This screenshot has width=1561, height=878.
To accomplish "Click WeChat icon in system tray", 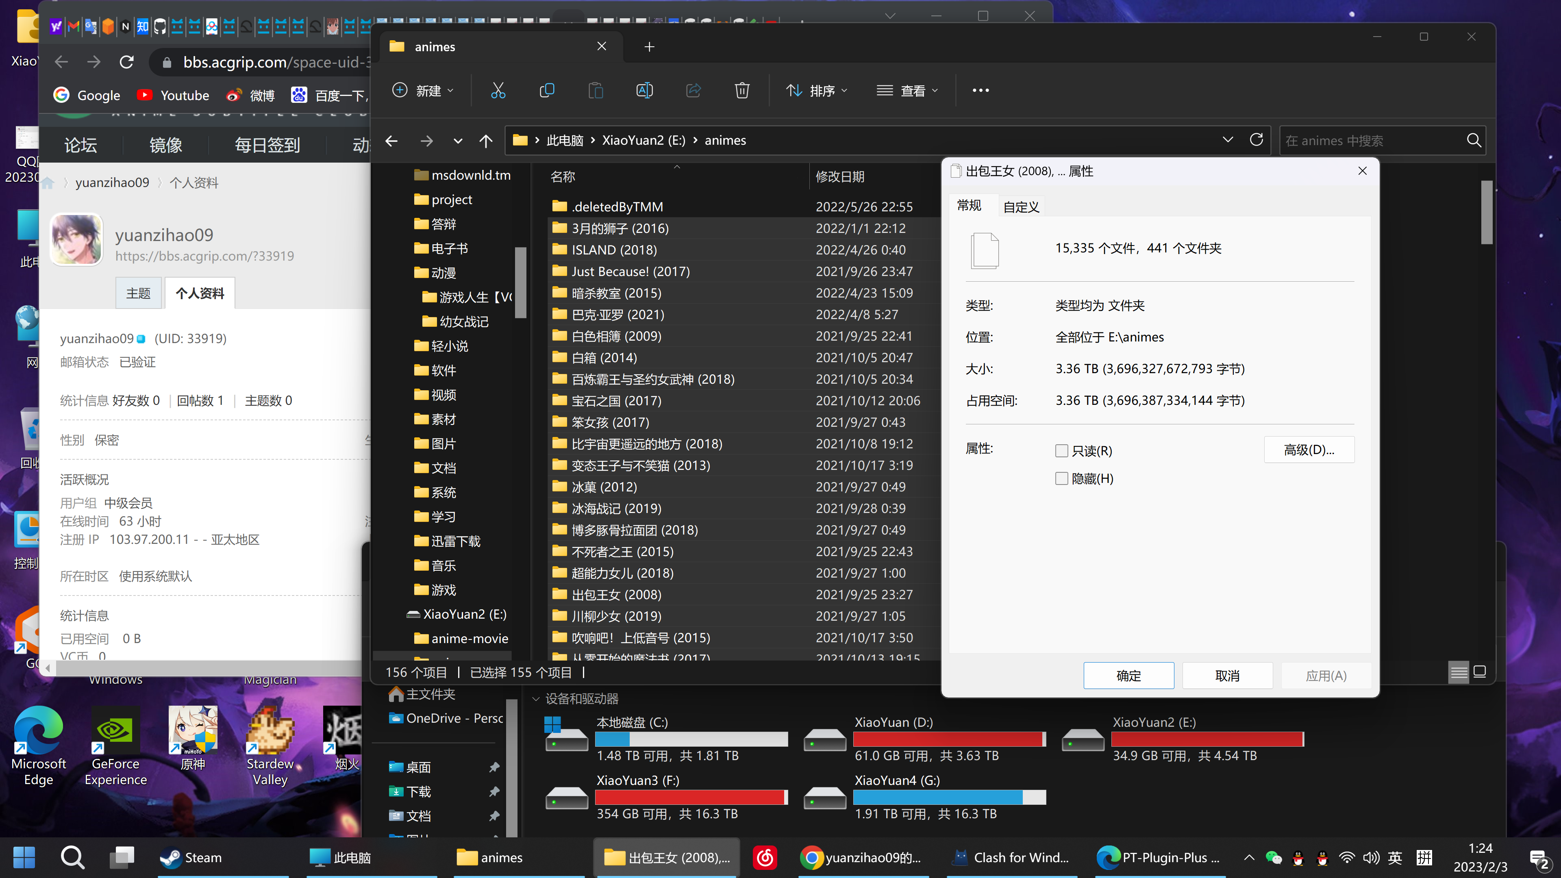I will coord(1273,857).
